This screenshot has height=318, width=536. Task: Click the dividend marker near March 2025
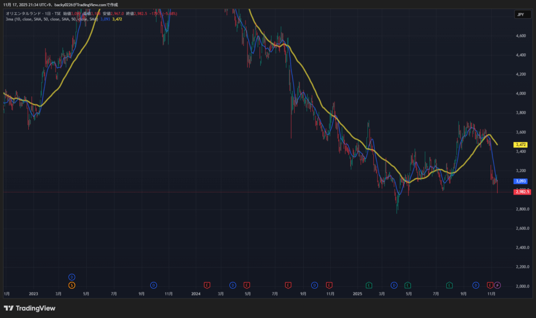pos(394,285)
